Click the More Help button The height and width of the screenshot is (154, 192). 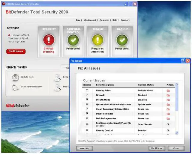pyautogui.click(x=84, y=148)
